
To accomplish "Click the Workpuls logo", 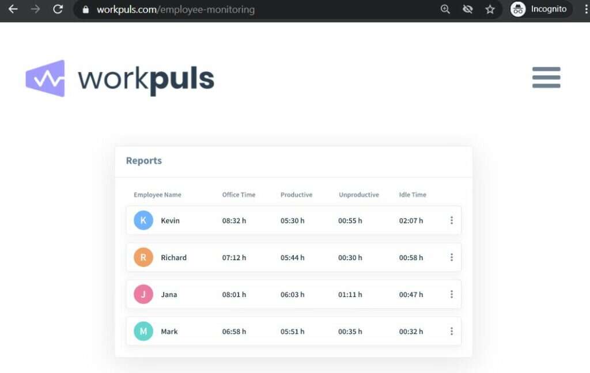I will tap(118, 78).
